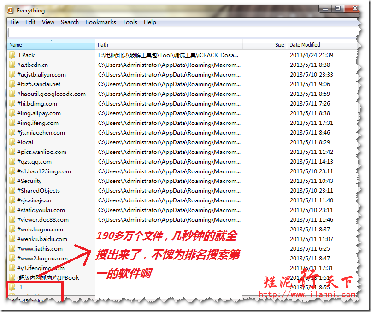Click the #a.tbcdn.cn name text
This screenshot has height=312, width=371.
(32, 65)
